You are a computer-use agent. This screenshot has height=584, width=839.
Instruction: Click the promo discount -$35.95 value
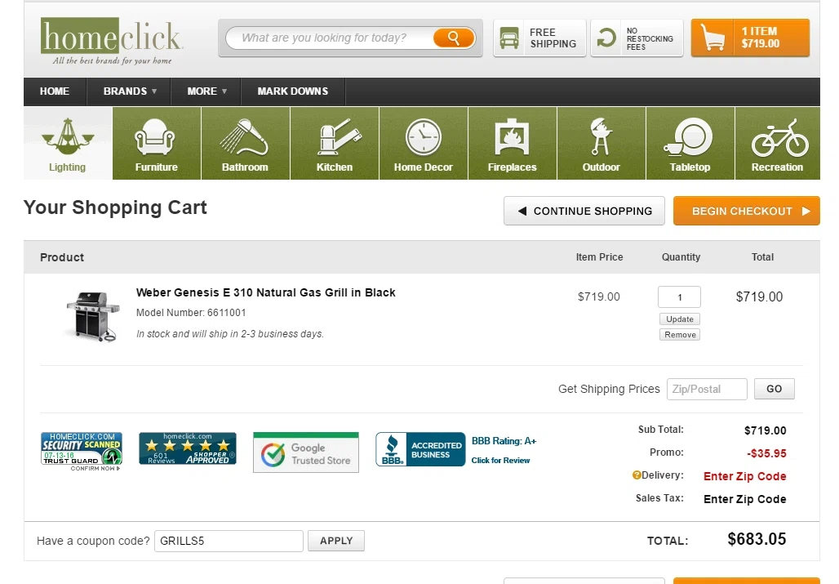pos(766,453)
